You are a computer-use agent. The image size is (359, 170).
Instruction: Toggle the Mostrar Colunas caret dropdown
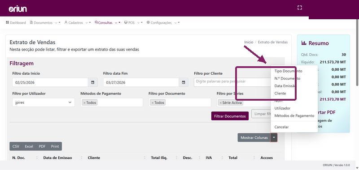pos(274,138)
